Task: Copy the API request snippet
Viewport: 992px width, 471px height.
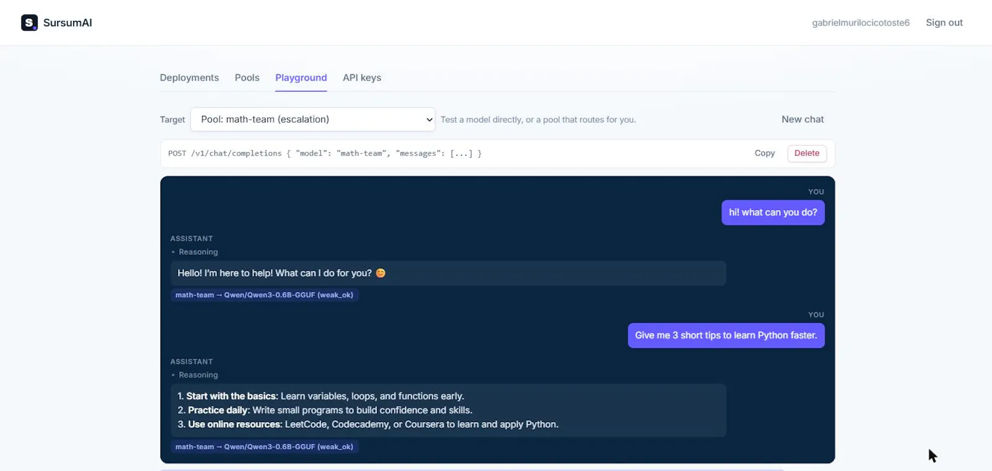Action: 764,153
